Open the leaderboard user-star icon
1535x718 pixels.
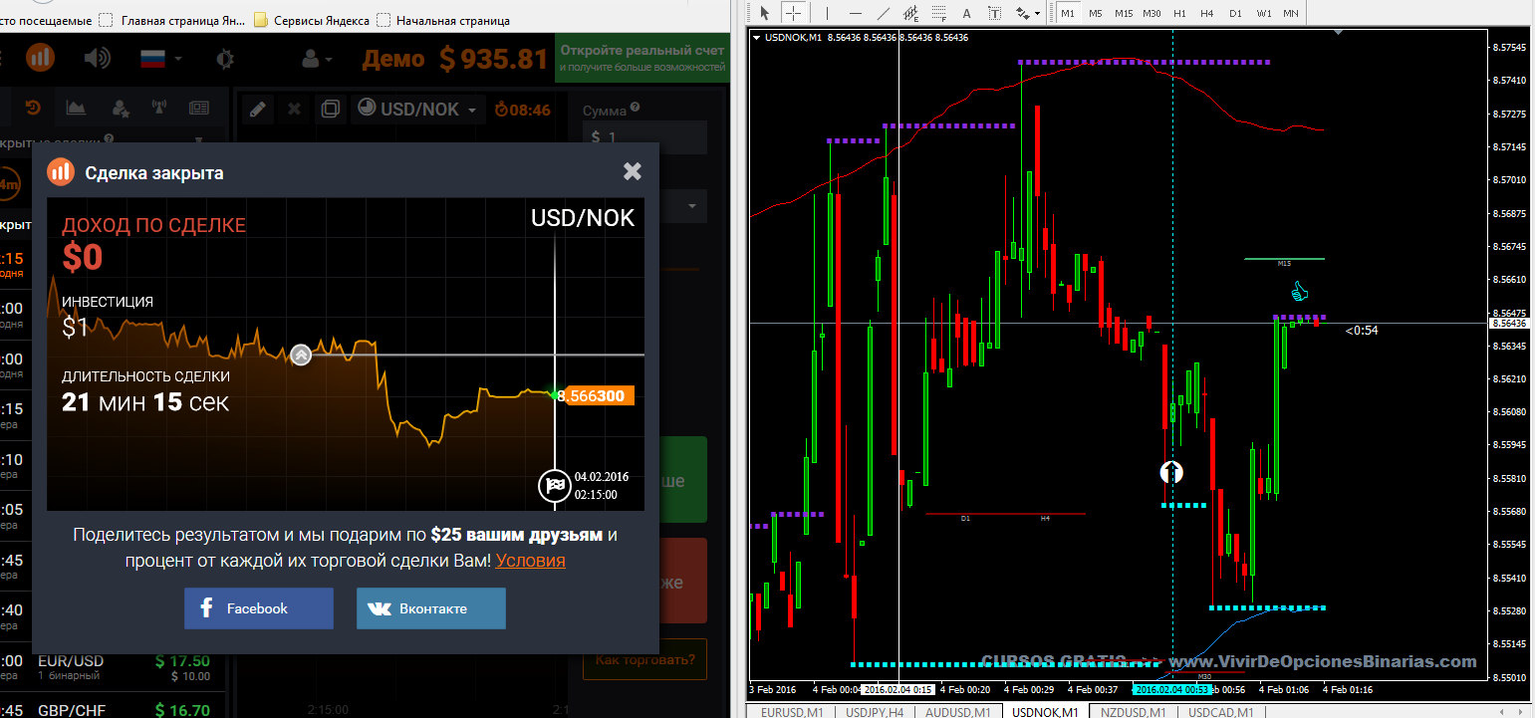[120, 108]
